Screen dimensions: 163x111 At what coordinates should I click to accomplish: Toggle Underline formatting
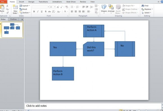pyautogui.click(x=42, y=12)
